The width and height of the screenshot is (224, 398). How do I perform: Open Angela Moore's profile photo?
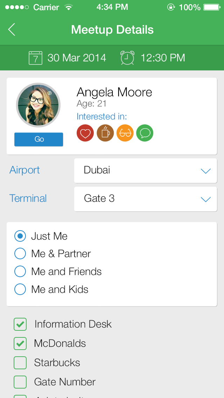click(38, 105)
